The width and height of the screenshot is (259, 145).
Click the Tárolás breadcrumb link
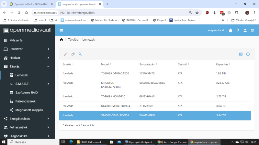73,40
